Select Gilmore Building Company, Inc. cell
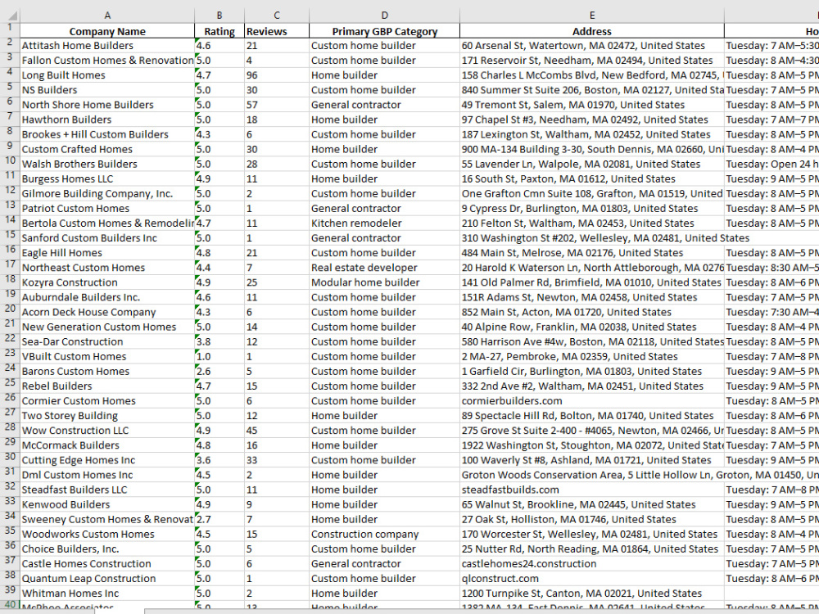 [x=107, y=193]
